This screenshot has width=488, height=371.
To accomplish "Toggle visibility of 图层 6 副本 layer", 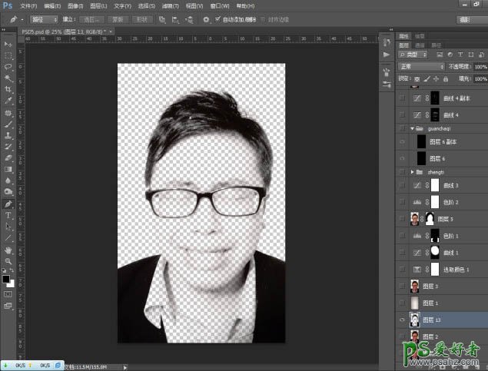I will pos(403,141).
